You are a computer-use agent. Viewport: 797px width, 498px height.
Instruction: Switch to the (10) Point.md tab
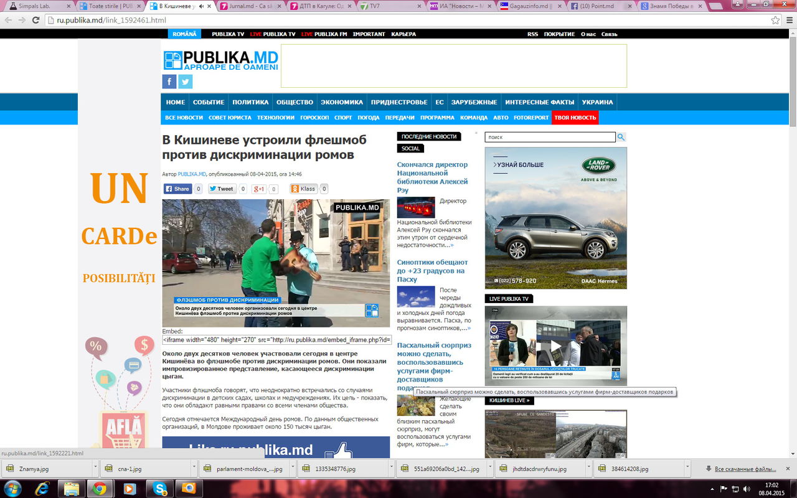pos(601,6)
